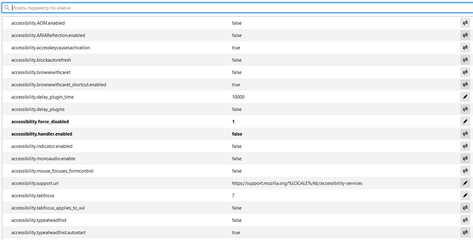
Task: Click the bold value 1 of force_disabled
Action: (233, 122)
